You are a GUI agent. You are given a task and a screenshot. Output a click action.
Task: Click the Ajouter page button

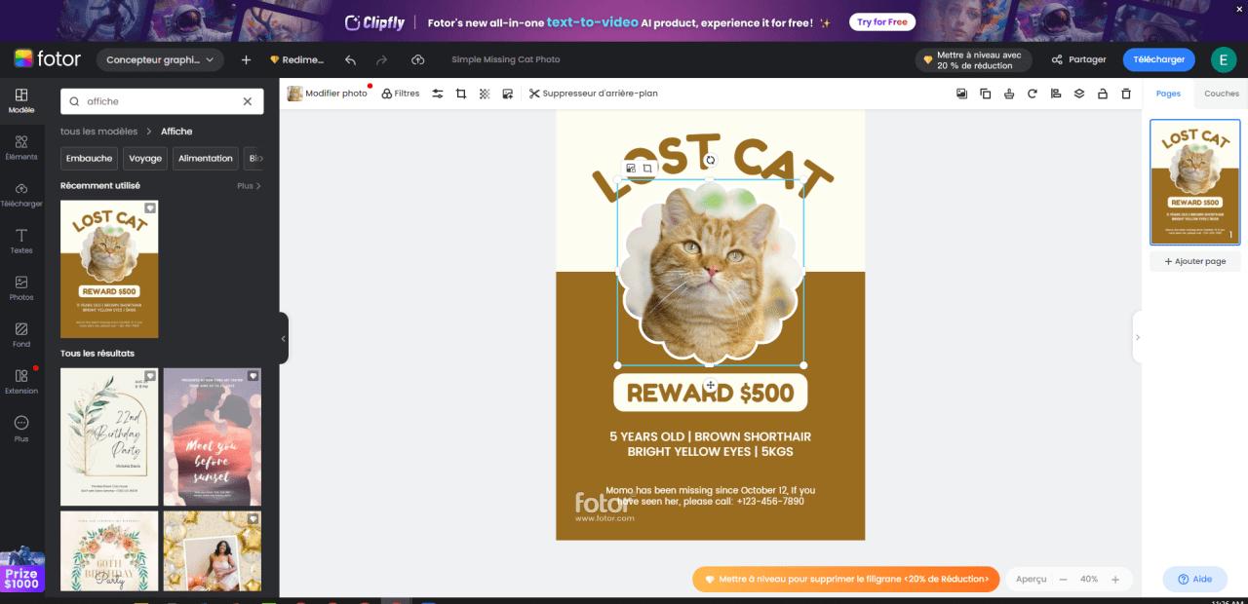point(1194,261)
